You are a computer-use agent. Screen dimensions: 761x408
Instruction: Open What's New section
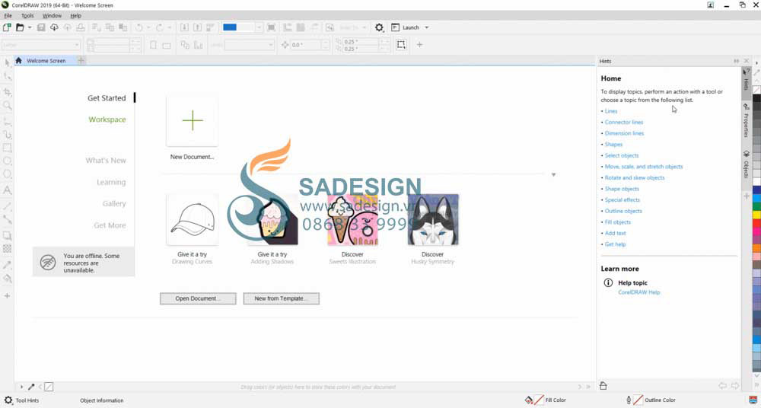click(x=106, y=161)
